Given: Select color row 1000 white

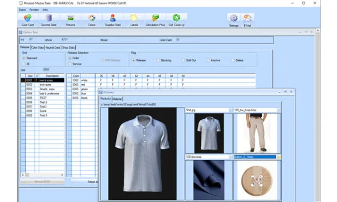Looking at the screenshot, I should pos(161,81).
